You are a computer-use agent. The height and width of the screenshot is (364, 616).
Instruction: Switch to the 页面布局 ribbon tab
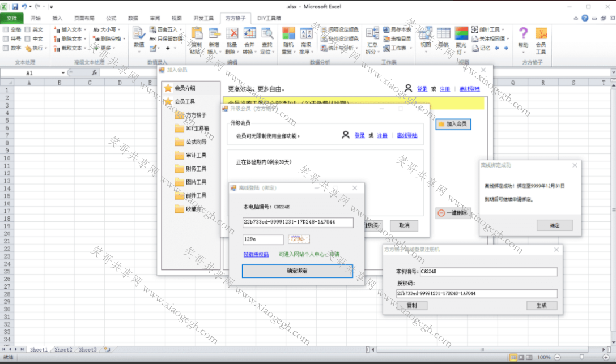point(84,18)
